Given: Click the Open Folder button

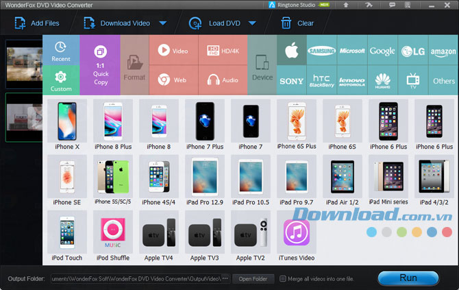Looking at the screenshot, I should tap(253, 279).
